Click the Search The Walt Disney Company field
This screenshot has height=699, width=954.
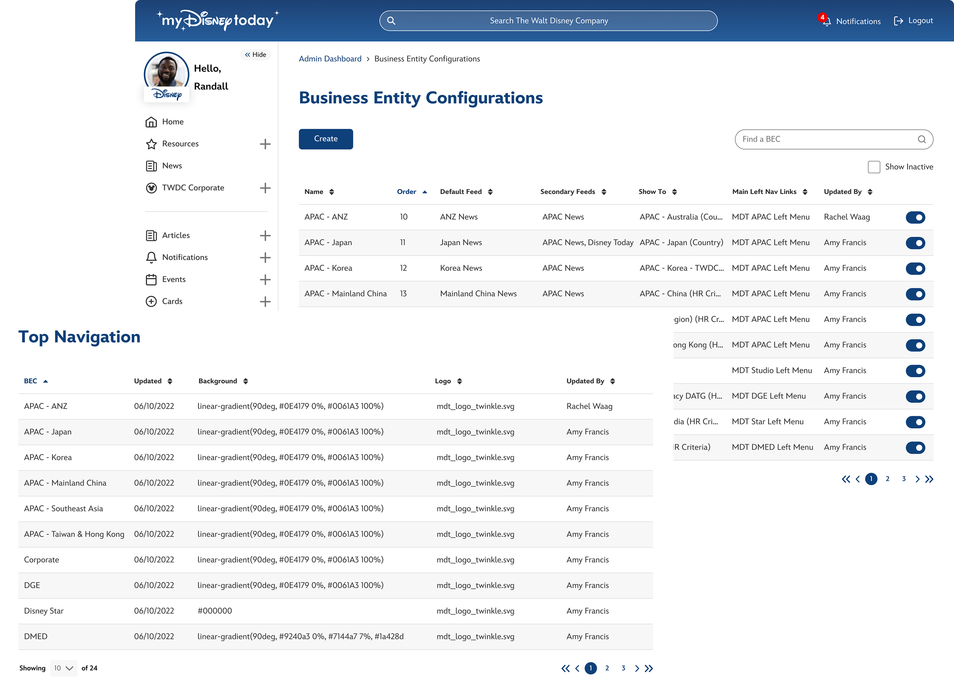(x=548, y=21)
